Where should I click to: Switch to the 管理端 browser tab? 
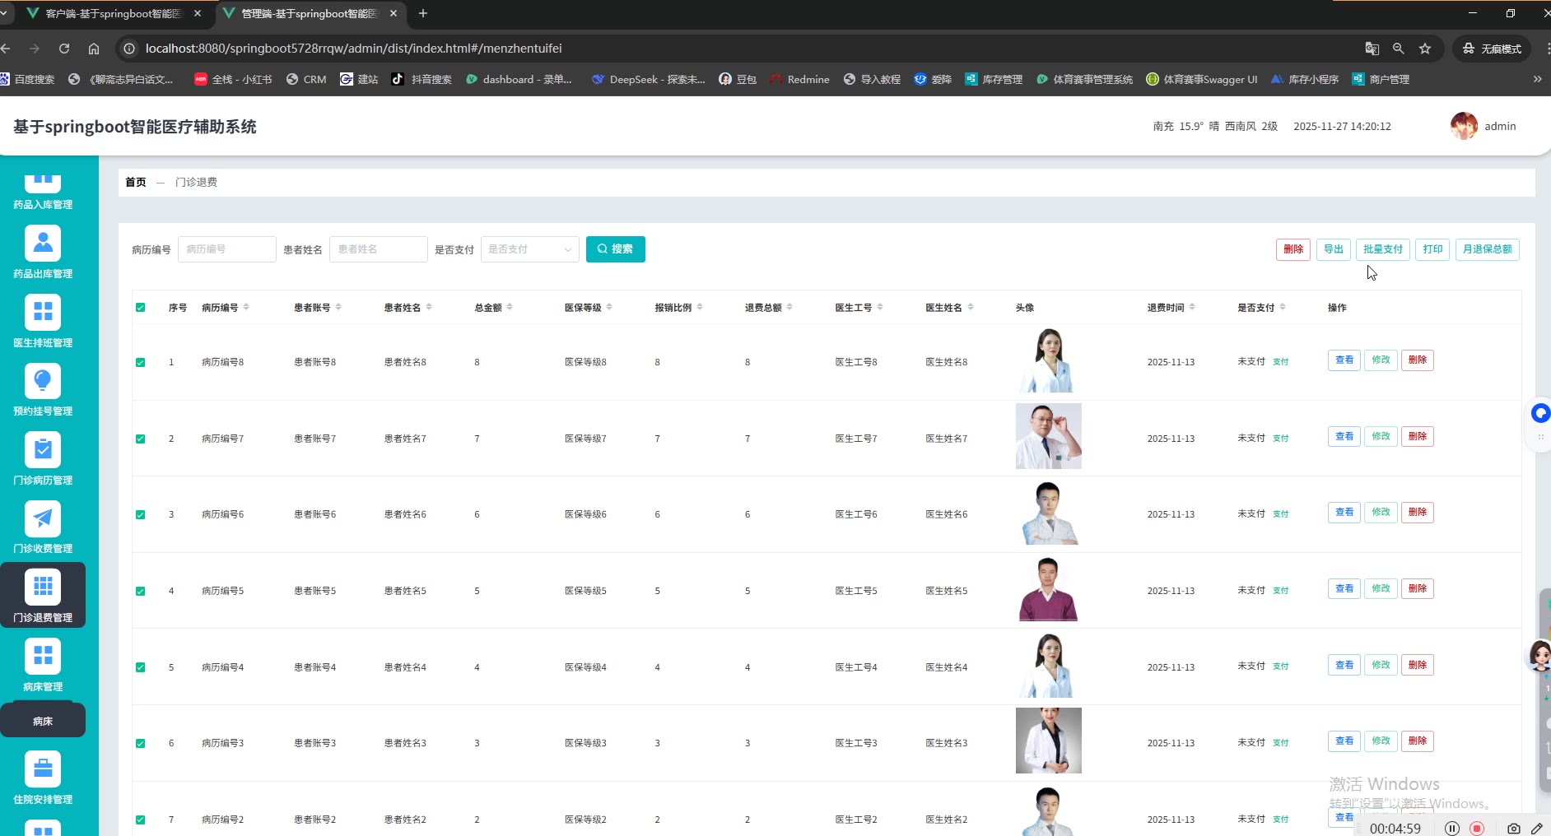pos(310,13)
